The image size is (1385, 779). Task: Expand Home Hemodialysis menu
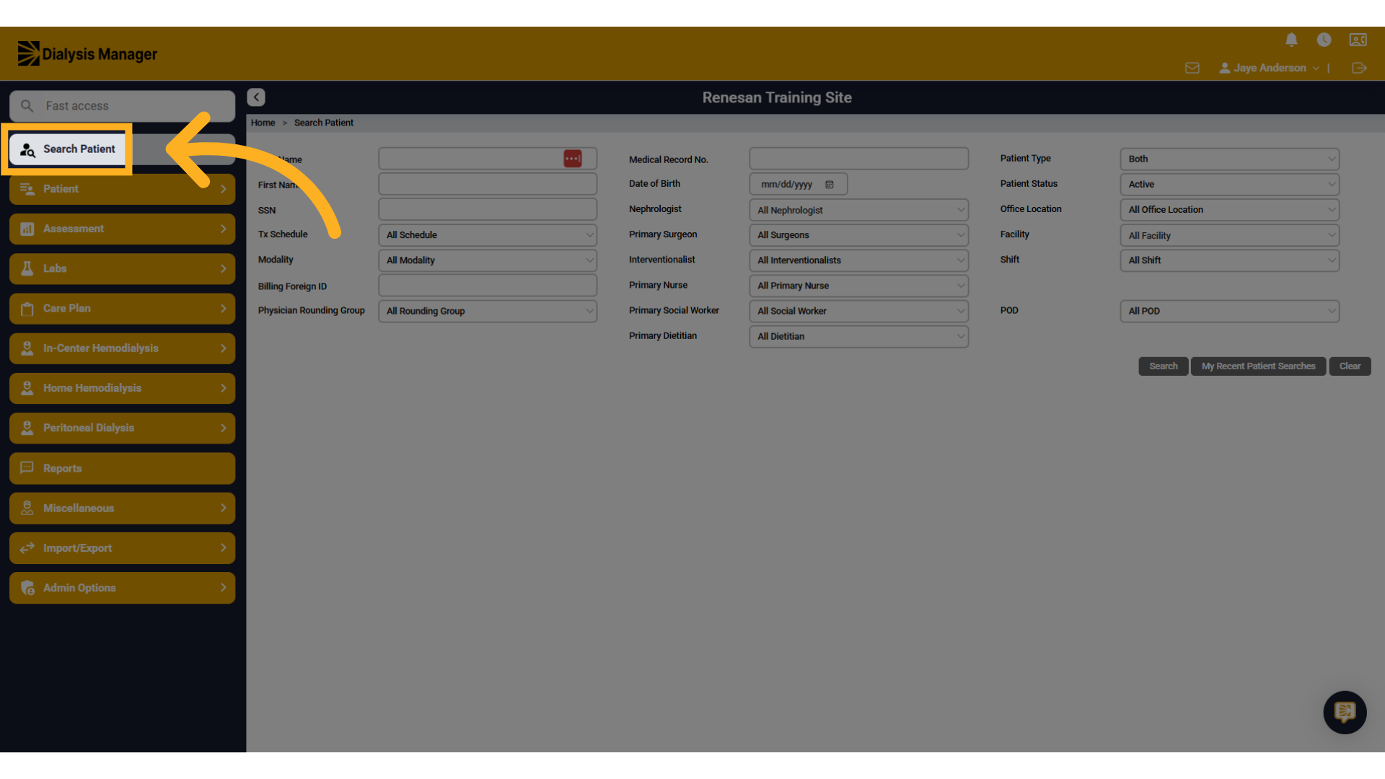(122, 388)
